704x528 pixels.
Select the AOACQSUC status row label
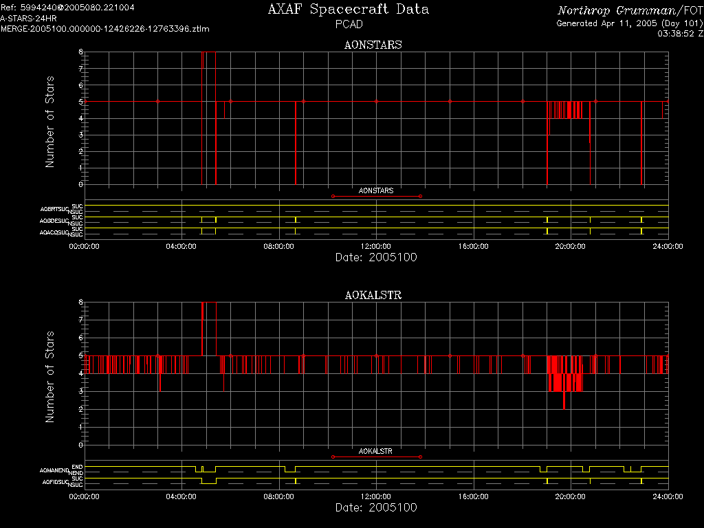click(x=54, y=232)
